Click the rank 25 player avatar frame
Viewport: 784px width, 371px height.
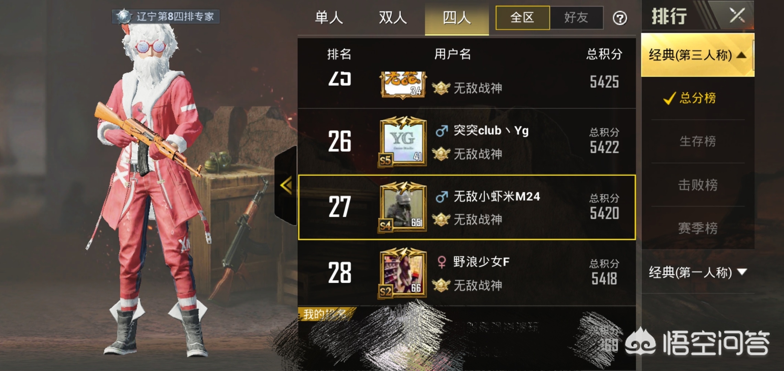[403, 85]
